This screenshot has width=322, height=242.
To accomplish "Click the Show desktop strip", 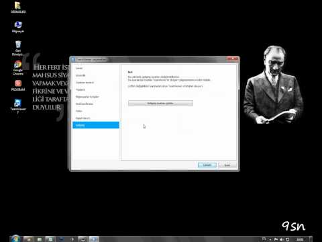I will pos(311,239).
